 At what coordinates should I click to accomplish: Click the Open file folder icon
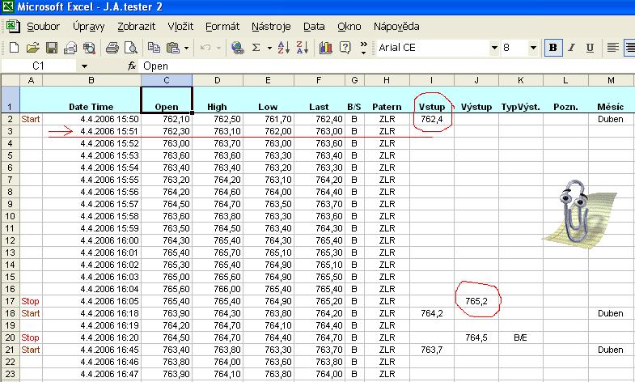point(33,48)
